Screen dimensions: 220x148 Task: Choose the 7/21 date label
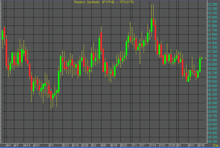[x=162, y=145]
